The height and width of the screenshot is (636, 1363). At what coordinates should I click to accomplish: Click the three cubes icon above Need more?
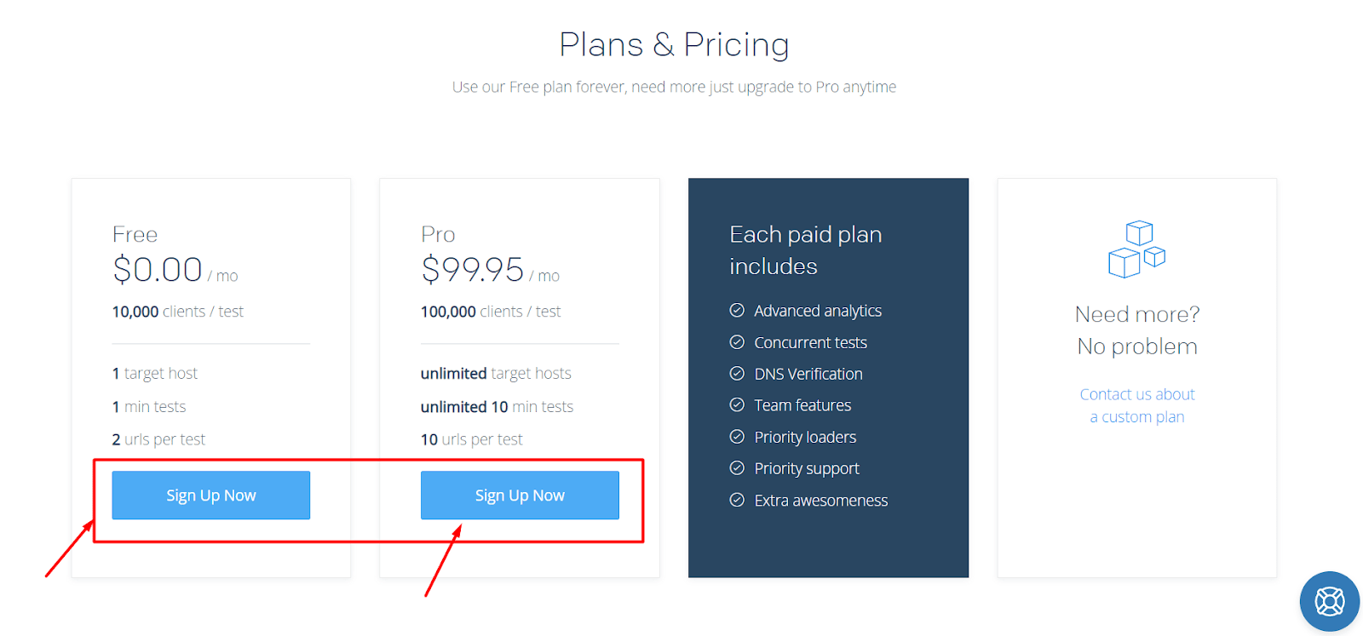(1136, 249)
